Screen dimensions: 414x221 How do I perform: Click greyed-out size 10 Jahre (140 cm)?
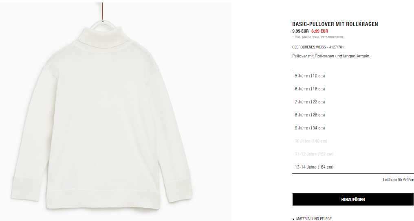point(353,141)
